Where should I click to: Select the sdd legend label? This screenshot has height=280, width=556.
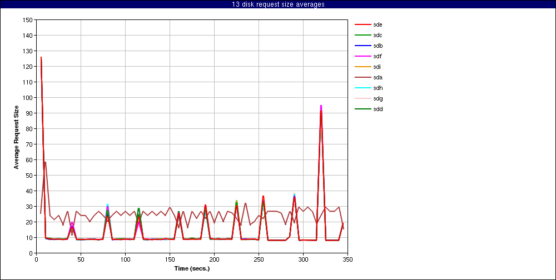tap(378, 109)
